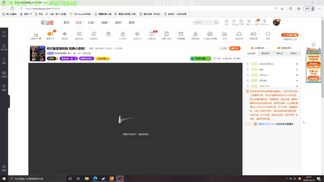Open the 友邻 friends icon
Image resolution: width=324 pixels, height=182 pixels.
coord(224,34)
